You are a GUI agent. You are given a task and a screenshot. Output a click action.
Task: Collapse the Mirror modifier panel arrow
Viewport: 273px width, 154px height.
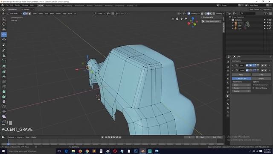pos(233,65)
